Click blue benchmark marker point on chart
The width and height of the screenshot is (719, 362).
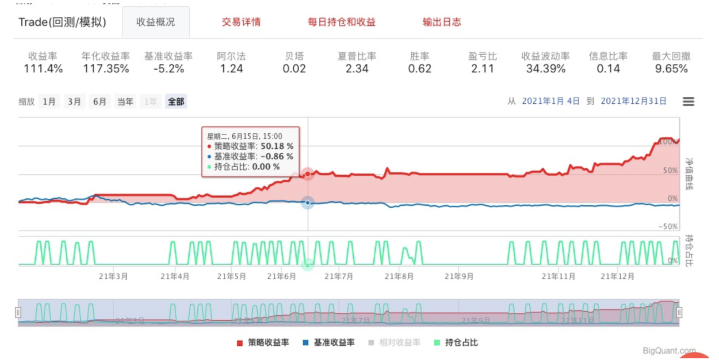[x=308, y=203]
